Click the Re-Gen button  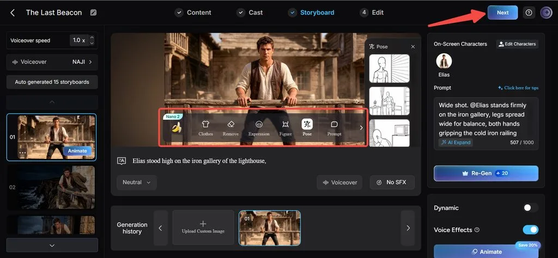pos(486,174)
